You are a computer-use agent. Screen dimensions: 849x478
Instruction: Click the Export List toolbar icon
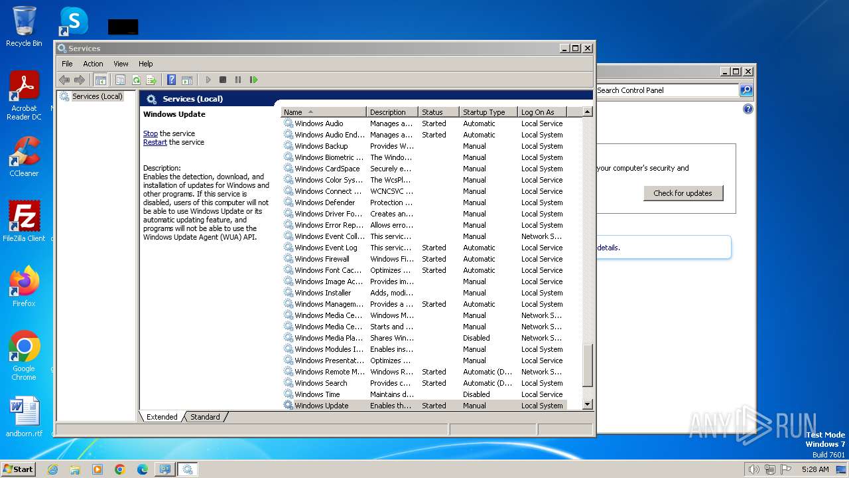click(x=151, y=80)
